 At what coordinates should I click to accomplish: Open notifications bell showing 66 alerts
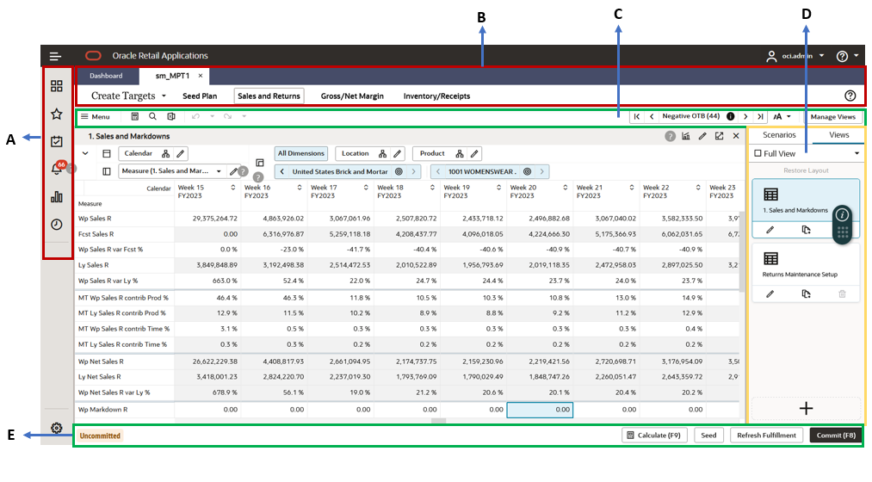[57, 169]
